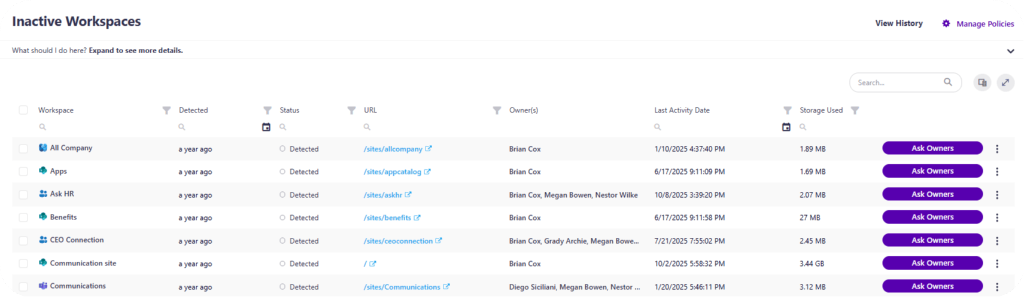Click the Manage Policies gear icon
The image size is (1024, 297).
(946, 24)
